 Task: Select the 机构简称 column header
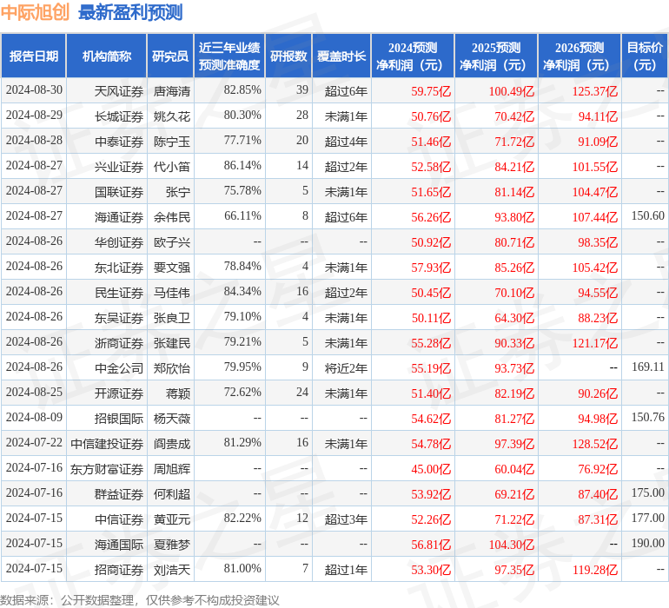click(x=107, y=56)
